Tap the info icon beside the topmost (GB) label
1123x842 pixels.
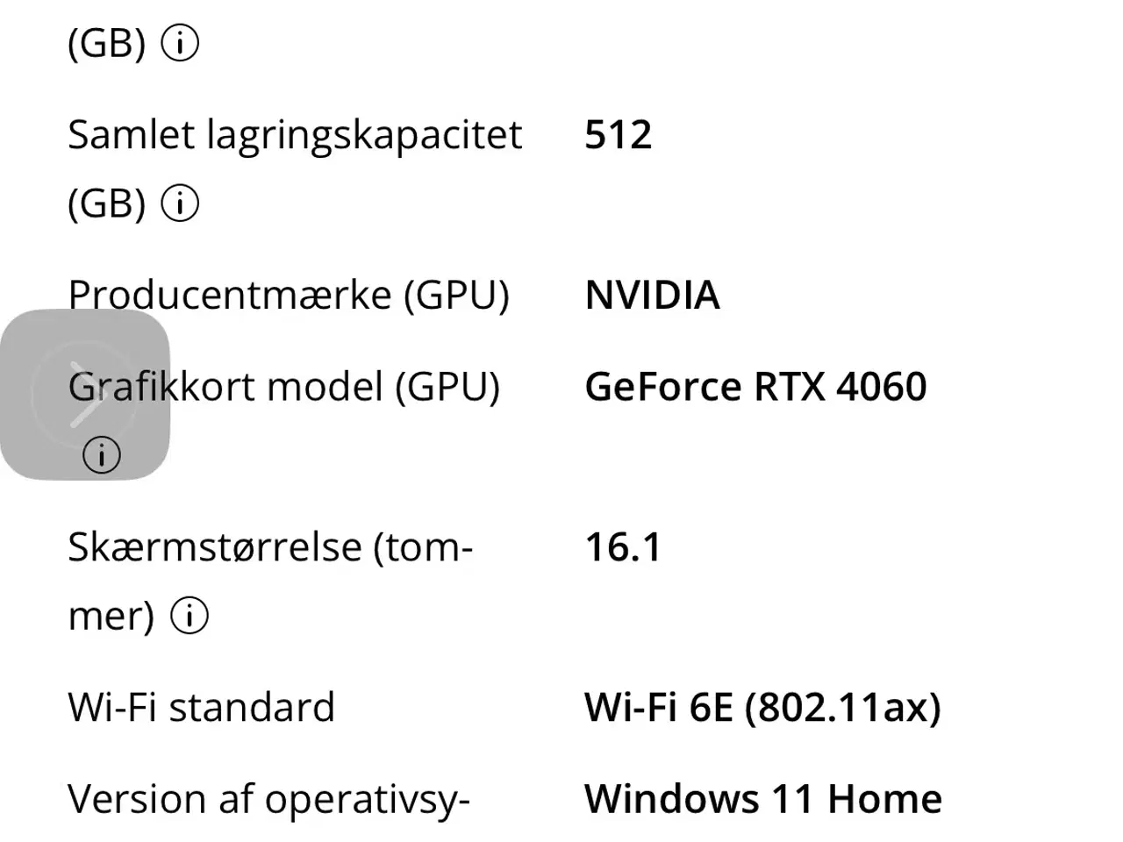[x=181, y=43]
